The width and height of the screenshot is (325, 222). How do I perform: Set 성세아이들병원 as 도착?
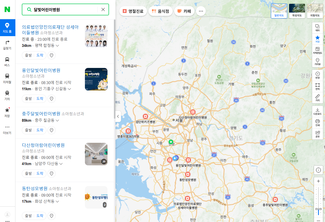click(40, 55)
